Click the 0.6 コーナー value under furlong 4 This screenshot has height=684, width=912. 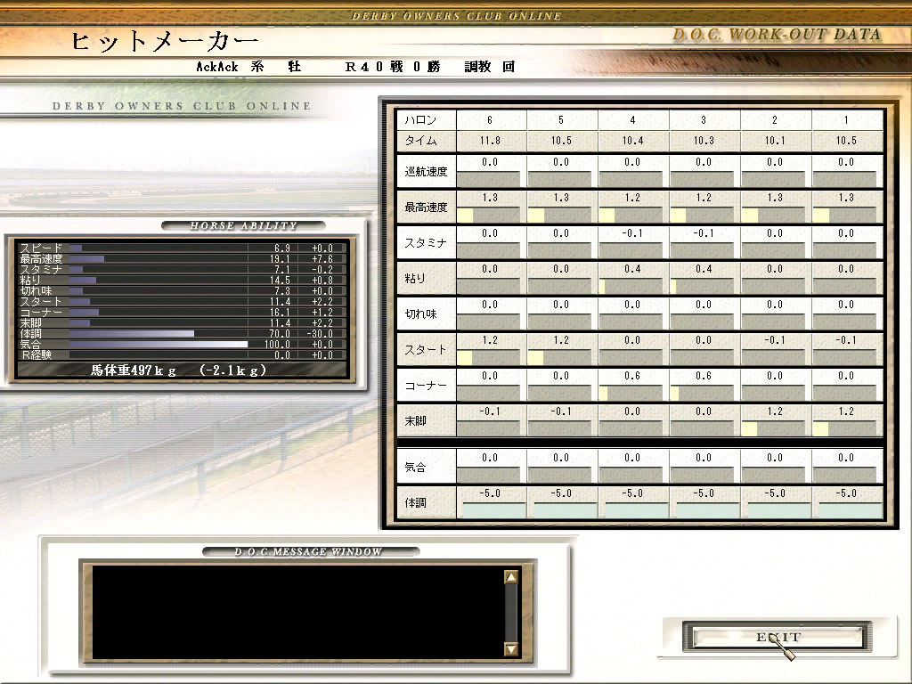click(x=632, y=376)
